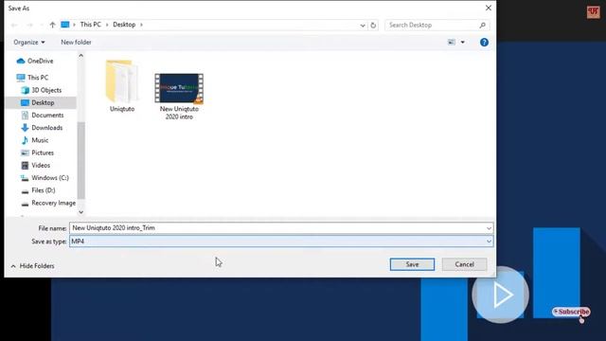Image resolution: width=606 pixels, height=341 pixels.
Task: Expand the File name dropdown arrow
Action: [489, 228]
